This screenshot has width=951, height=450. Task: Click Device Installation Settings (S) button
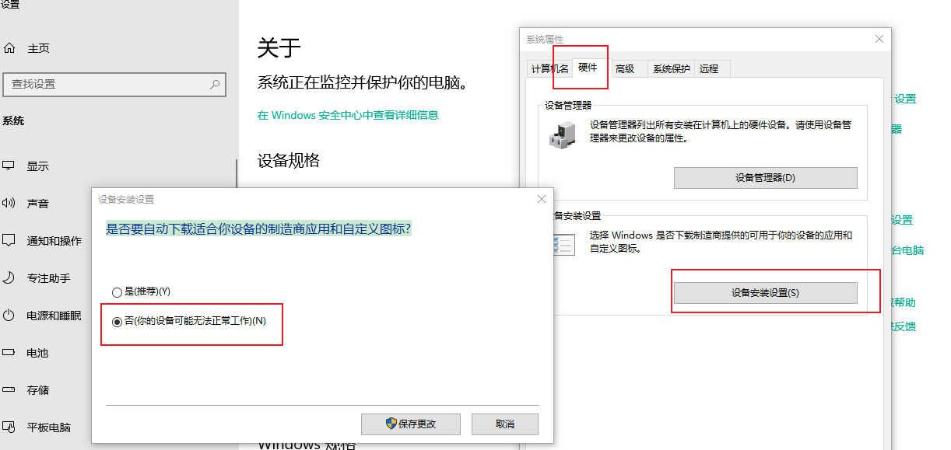(765, 293)
